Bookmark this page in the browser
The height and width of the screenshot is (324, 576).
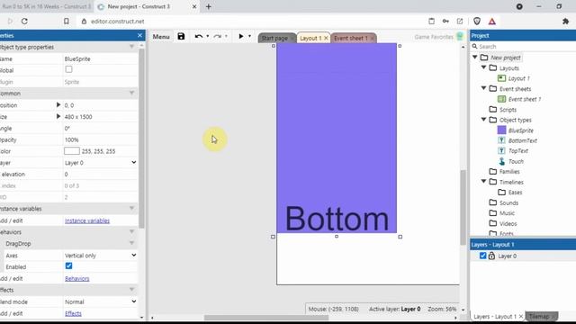[66, 22]
